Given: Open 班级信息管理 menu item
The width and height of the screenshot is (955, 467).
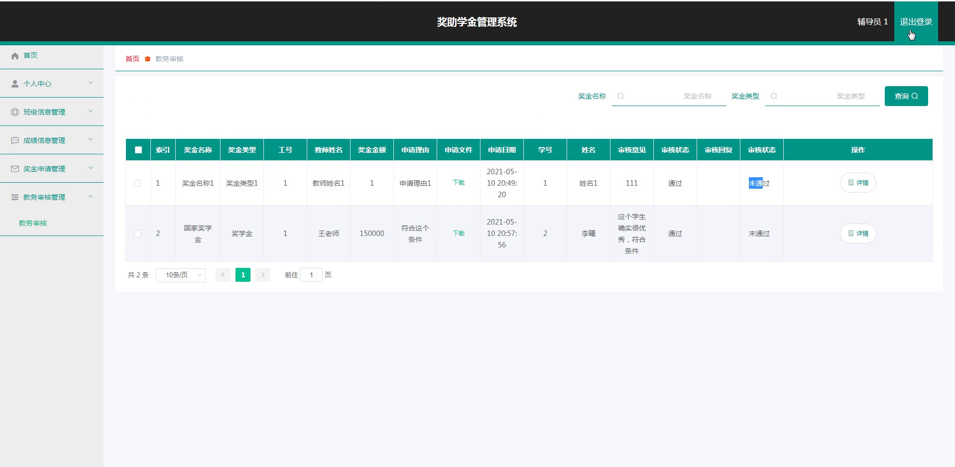Looking at the screenshot, I should (52, 112).
